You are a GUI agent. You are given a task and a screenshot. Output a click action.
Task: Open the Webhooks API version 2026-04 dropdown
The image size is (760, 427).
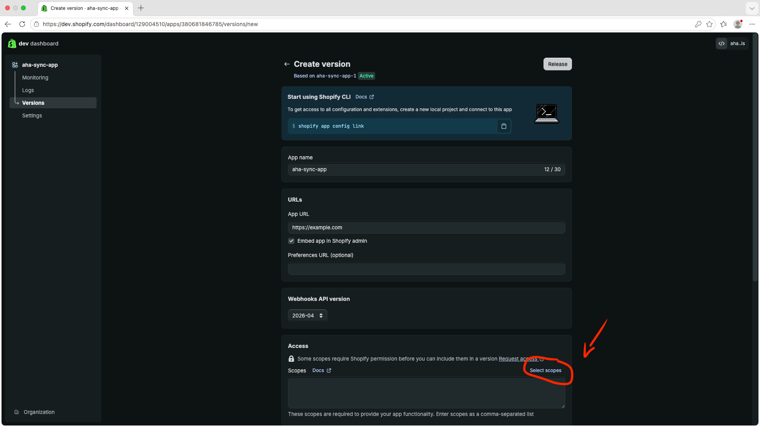coord(308,316)
